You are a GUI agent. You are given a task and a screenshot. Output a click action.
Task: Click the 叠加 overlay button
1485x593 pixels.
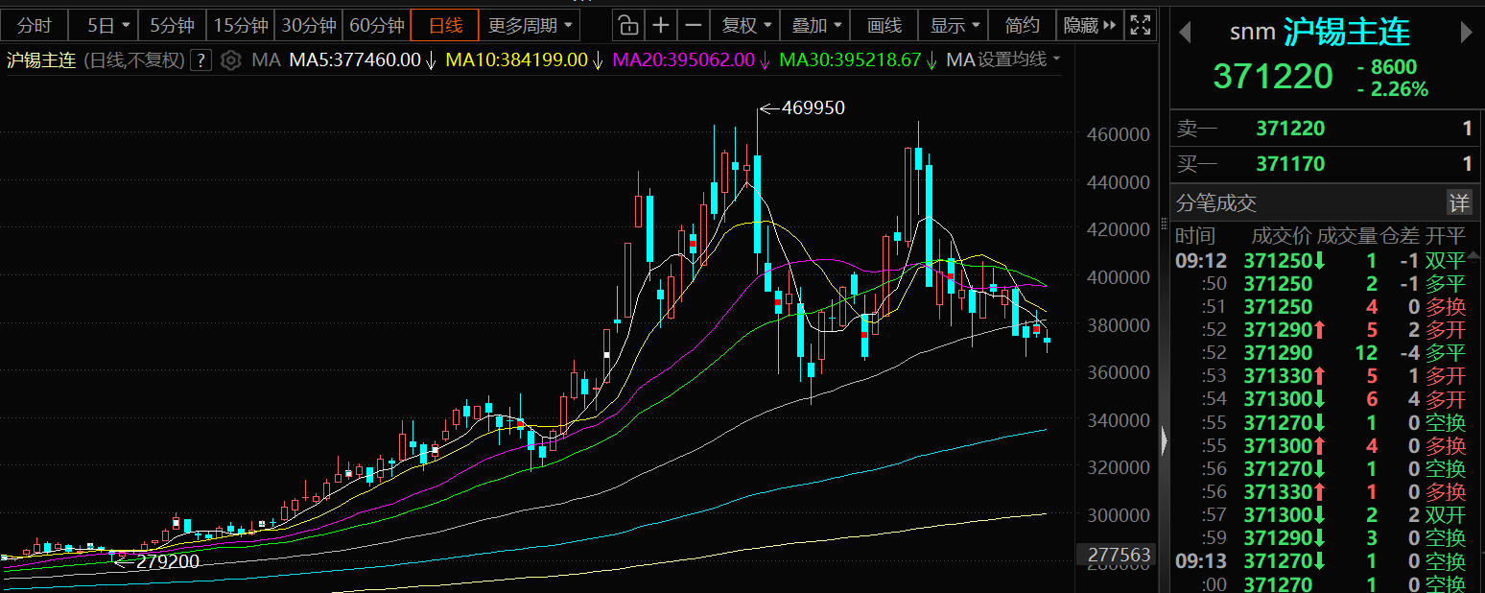click(817, 25)
